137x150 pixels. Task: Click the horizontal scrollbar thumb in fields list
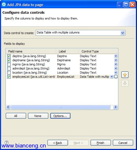(60, 107)
